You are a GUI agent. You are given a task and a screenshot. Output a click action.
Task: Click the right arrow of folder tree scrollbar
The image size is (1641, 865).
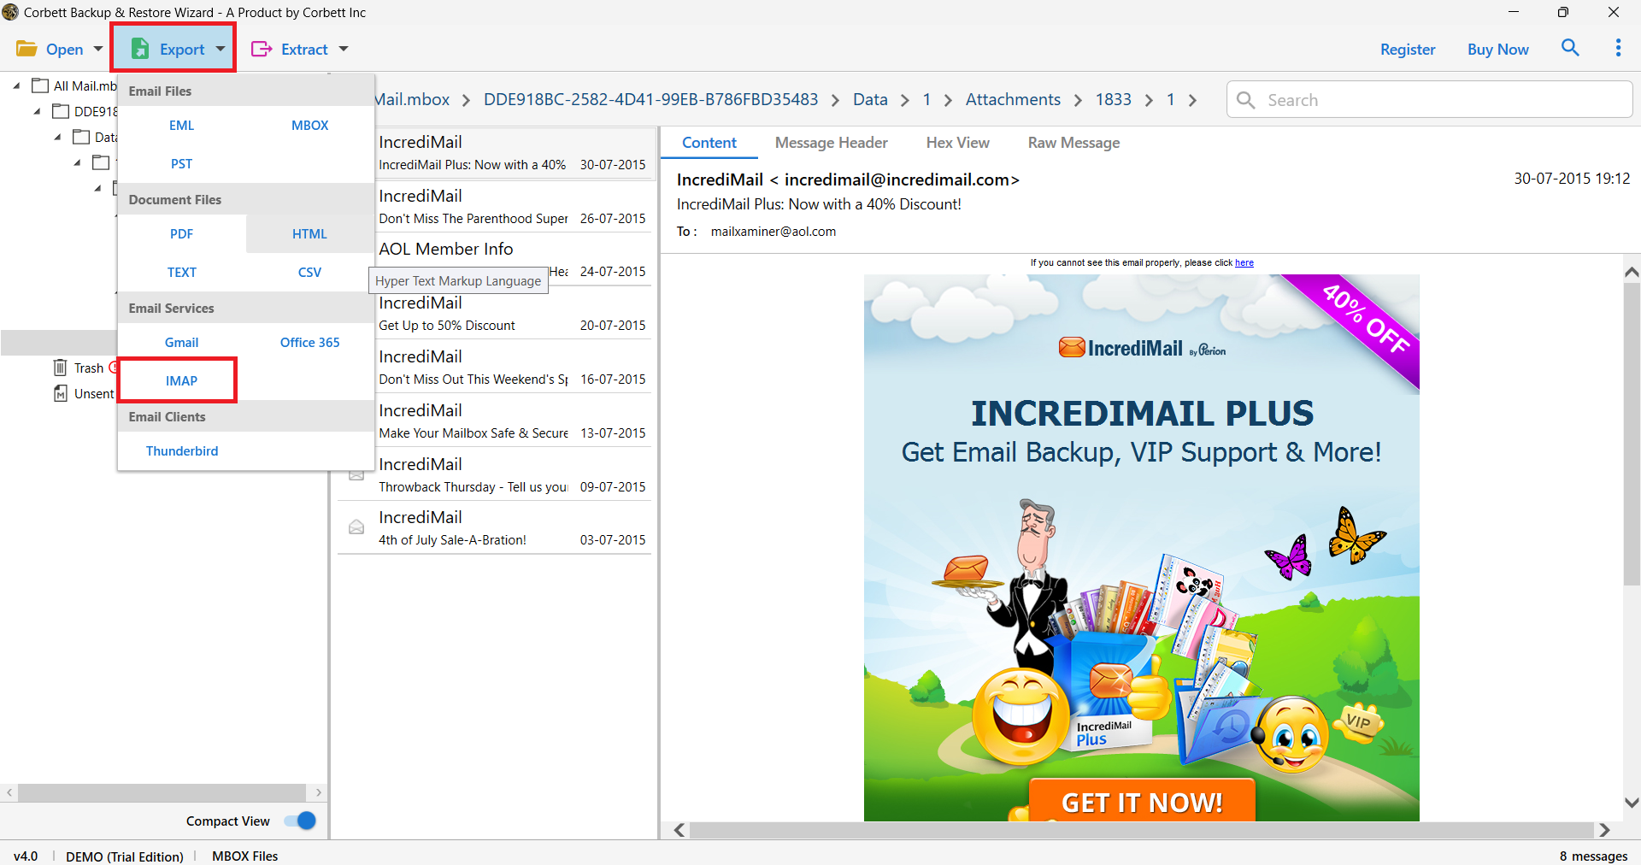click(318, 792)
